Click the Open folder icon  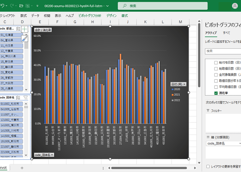click(21, 6)
